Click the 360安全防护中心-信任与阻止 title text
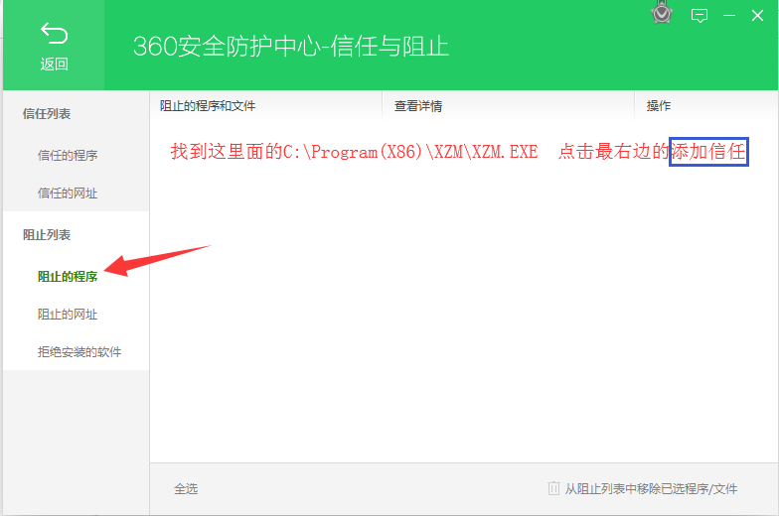The width and height of the screenshot is (779, 516). coord(291,47)
